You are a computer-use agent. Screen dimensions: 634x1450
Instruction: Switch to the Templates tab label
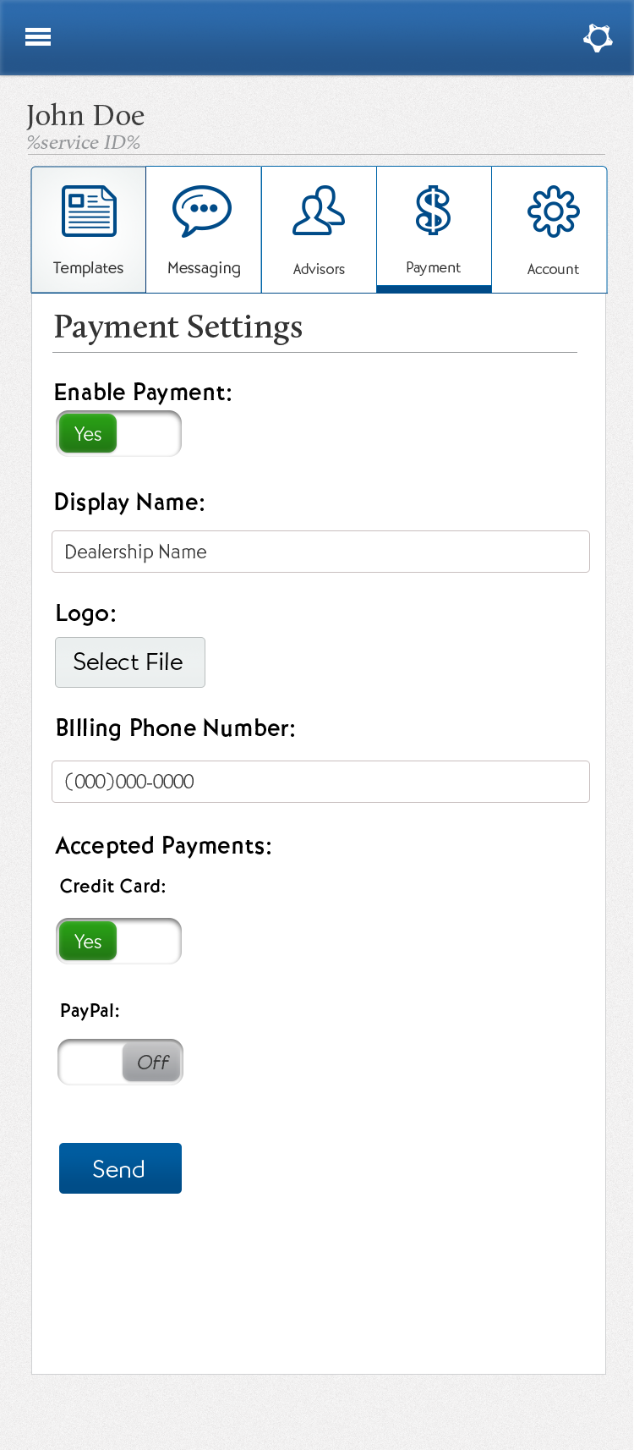(88, 268)
